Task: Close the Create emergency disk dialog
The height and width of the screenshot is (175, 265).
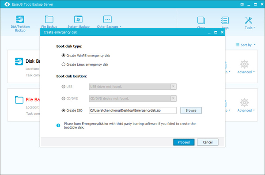Action: 222,32
